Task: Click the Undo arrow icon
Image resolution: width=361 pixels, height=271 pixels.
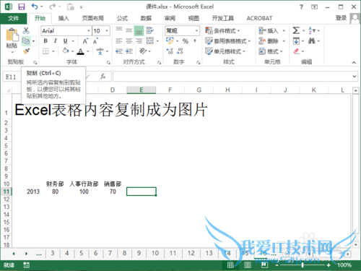Action: (35, 7)
